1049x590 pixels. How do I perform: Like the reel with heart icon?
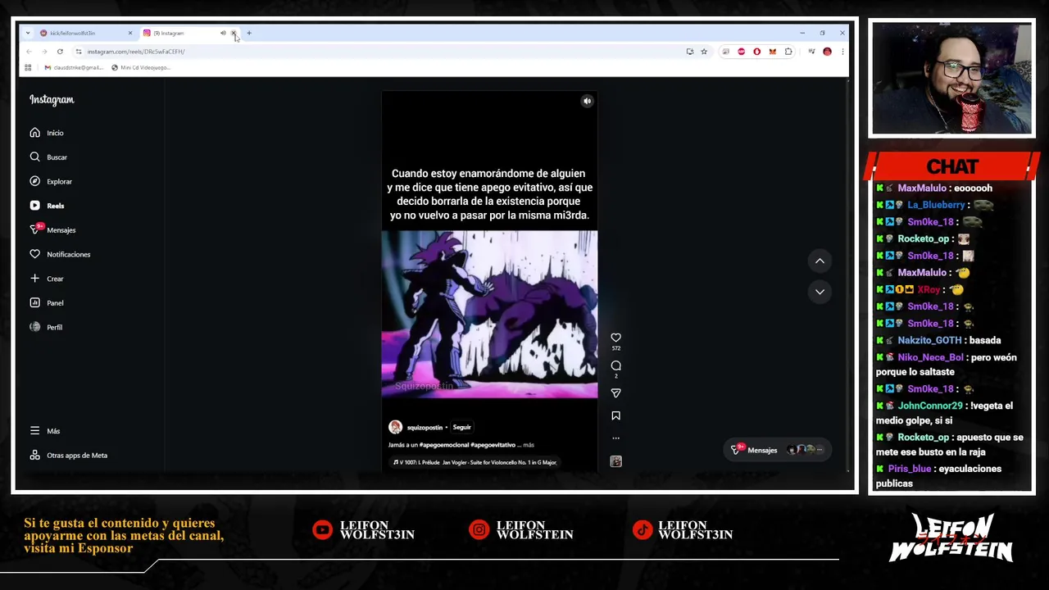[x=615, y=338]
